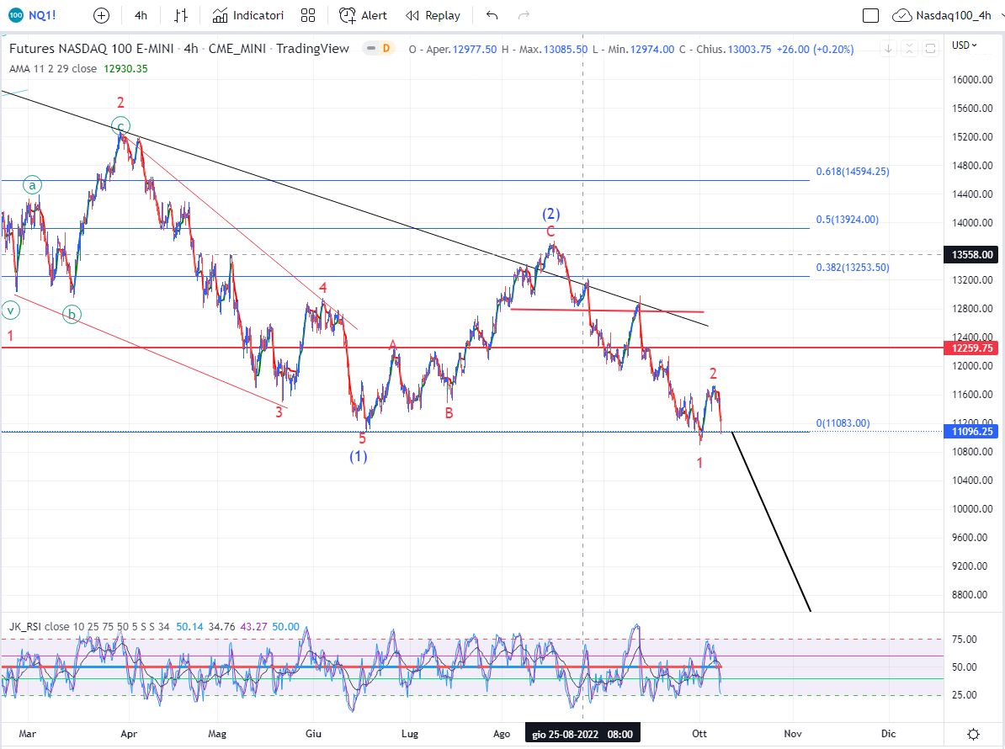
Task: Collapse the main pane with arrows icon
Action: point(909,48)
